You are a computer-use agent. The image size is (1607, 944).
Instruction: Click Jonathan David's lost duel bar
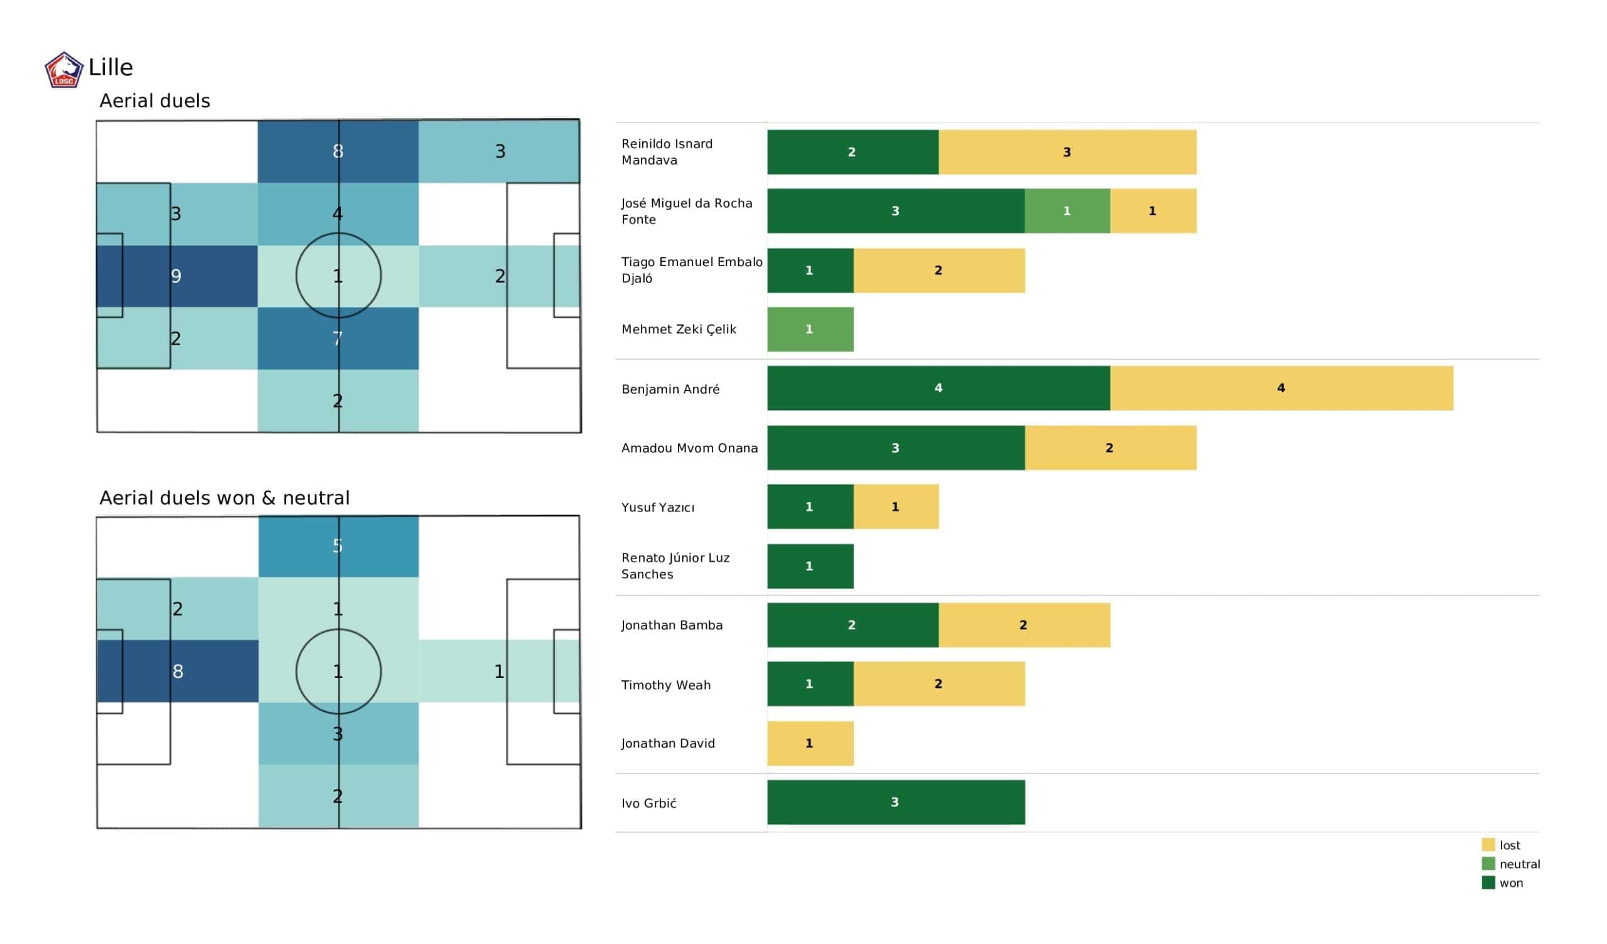pyautogui.click(x=810, y=743)
